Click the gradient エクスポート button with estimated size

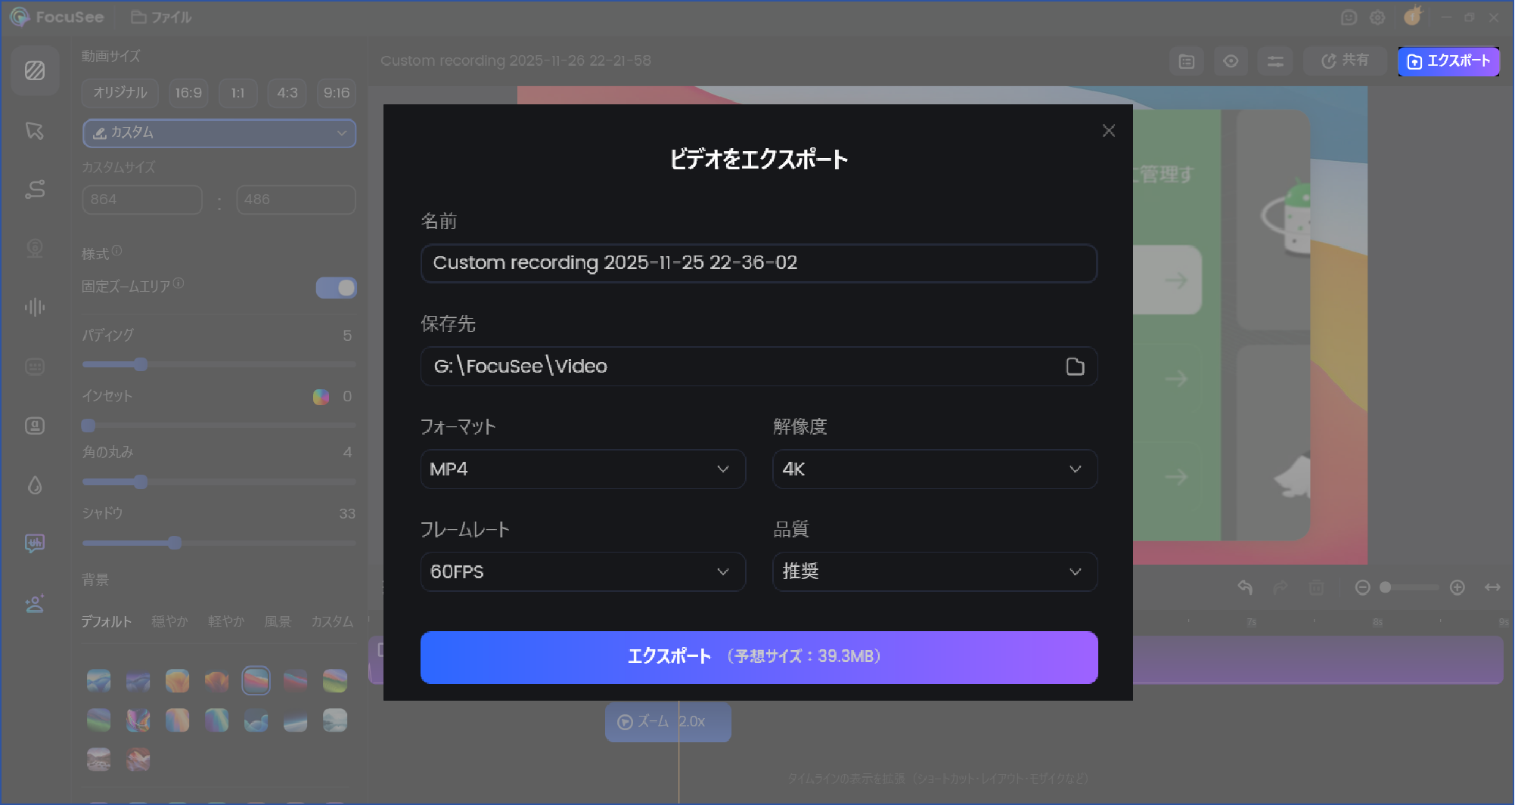759,657
